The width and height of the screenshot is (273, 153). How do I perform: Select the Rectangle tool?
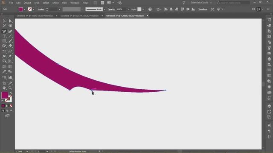point(4,41)
